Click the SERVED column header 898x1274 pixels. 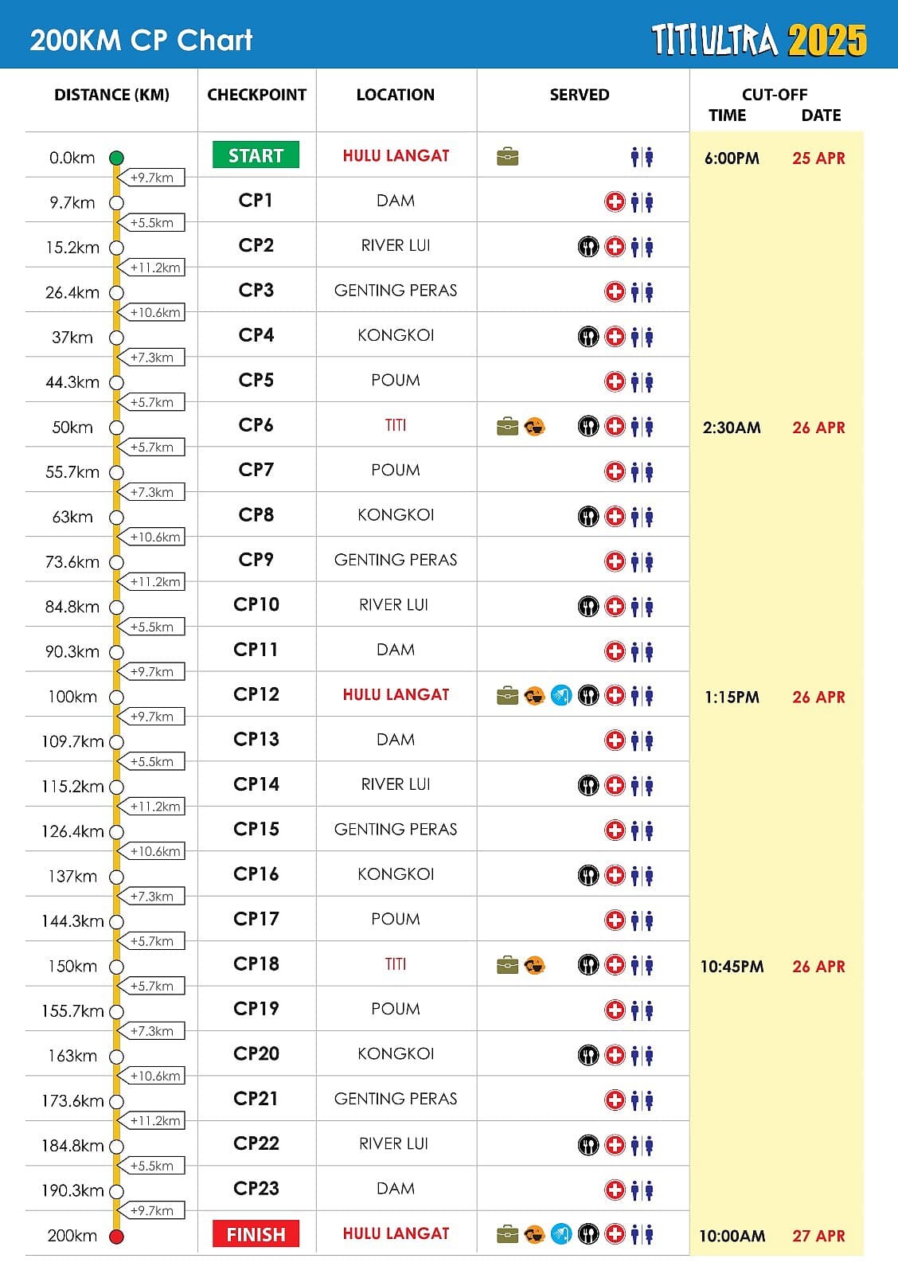[580, 95]
